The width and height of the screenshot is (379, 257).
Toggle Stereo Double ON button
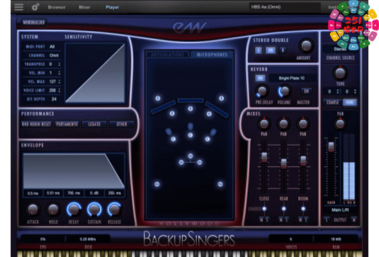[x=271, y=50]
